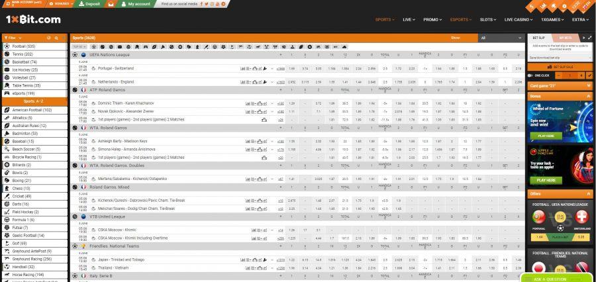
Task: Click ASK A QUESTION chat button
Action: [558, 279]
